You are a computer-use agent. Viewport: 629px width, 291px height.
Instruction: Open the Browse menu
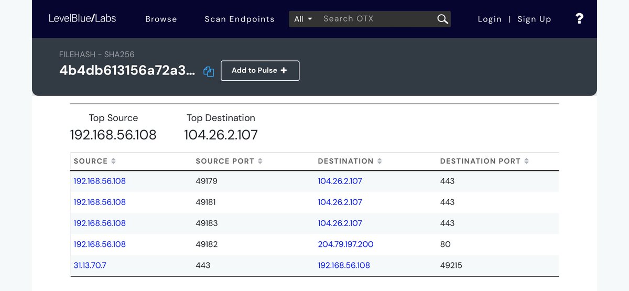(161, 19)
